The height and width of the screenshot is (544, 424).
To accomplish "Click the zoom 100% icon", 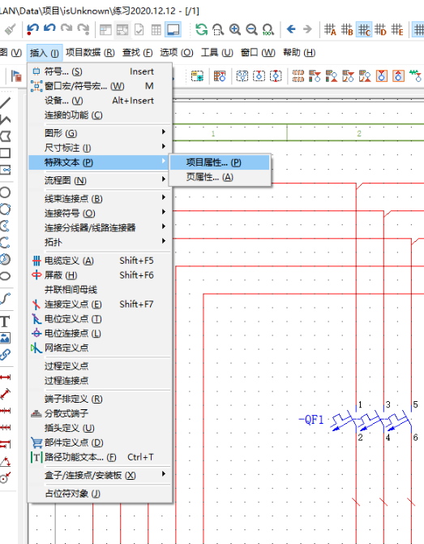I will point(268,29).
